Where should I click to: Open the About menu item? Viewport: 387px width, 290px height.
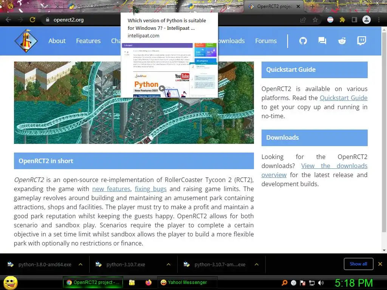coord(57,41)
